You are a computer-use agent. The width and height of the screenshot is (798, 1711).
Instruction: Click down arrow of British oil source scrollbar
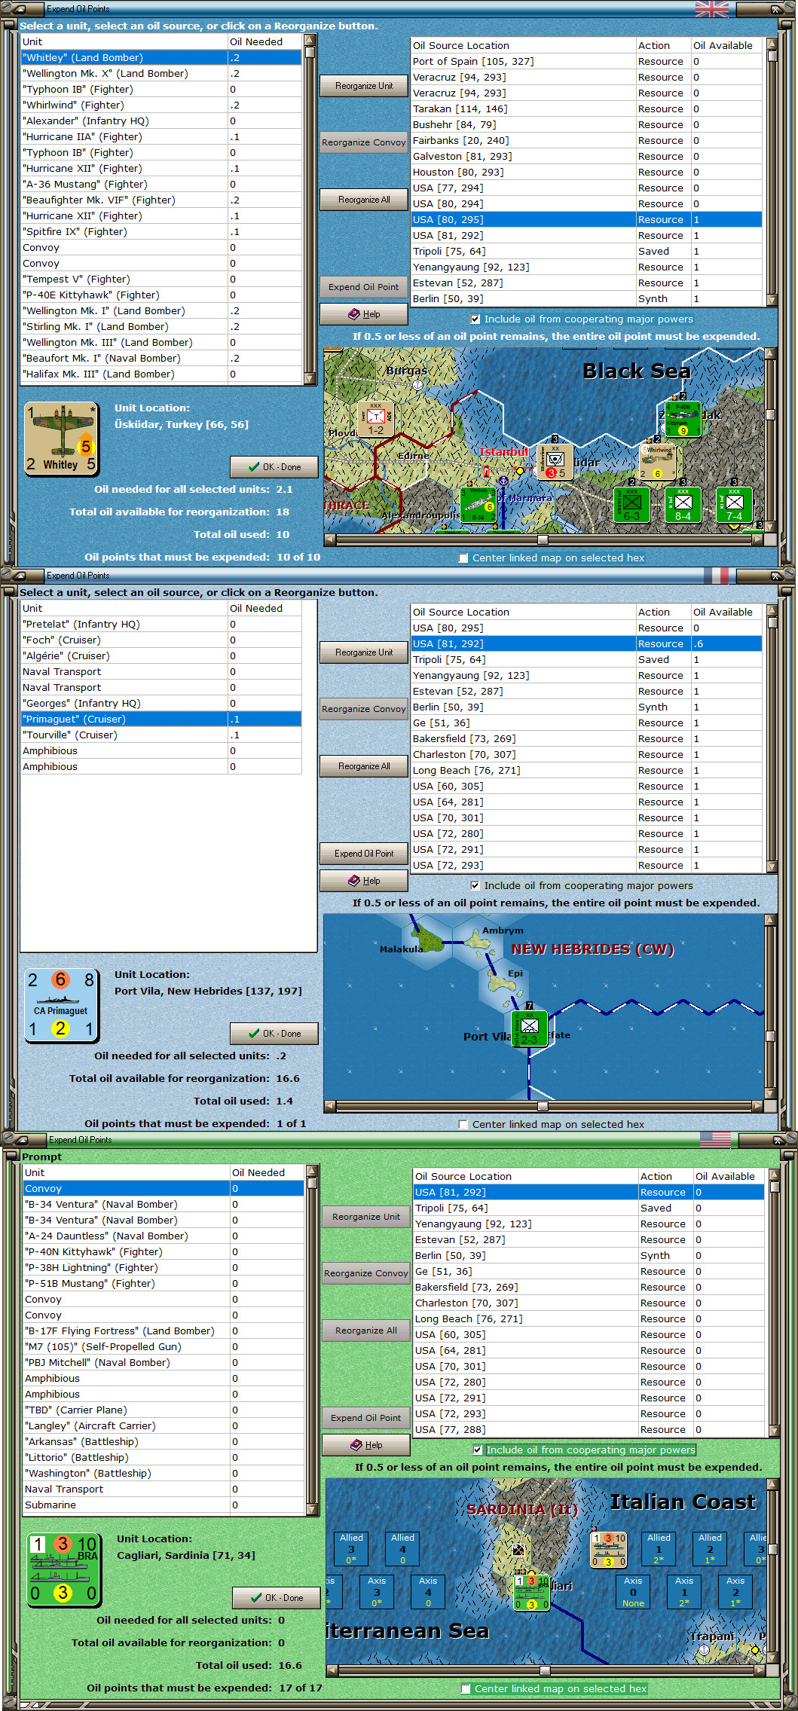point(772,300)
